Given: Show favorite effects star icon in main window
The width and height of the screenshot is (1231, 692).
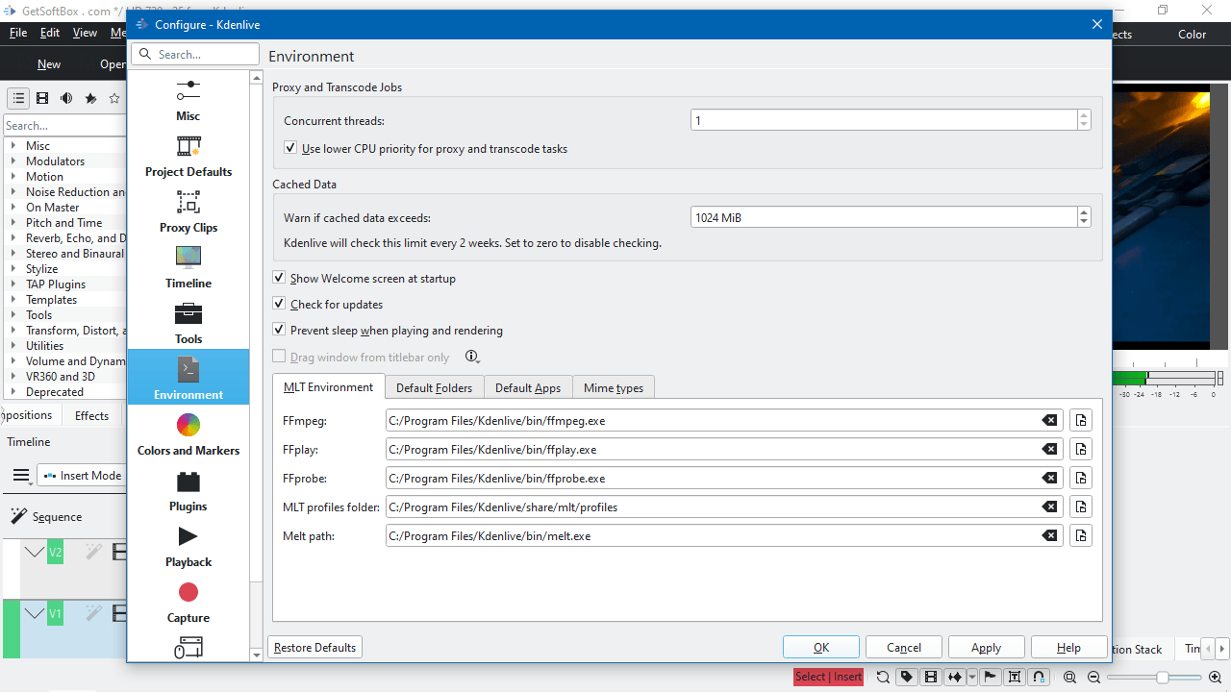Looking at the screenshot, I should click(x=114, y=98).
